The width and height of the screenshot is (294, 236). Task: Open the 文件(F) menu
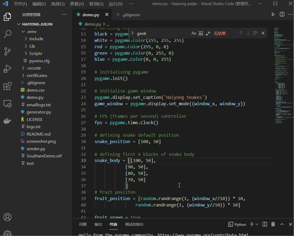pos(20,4)
